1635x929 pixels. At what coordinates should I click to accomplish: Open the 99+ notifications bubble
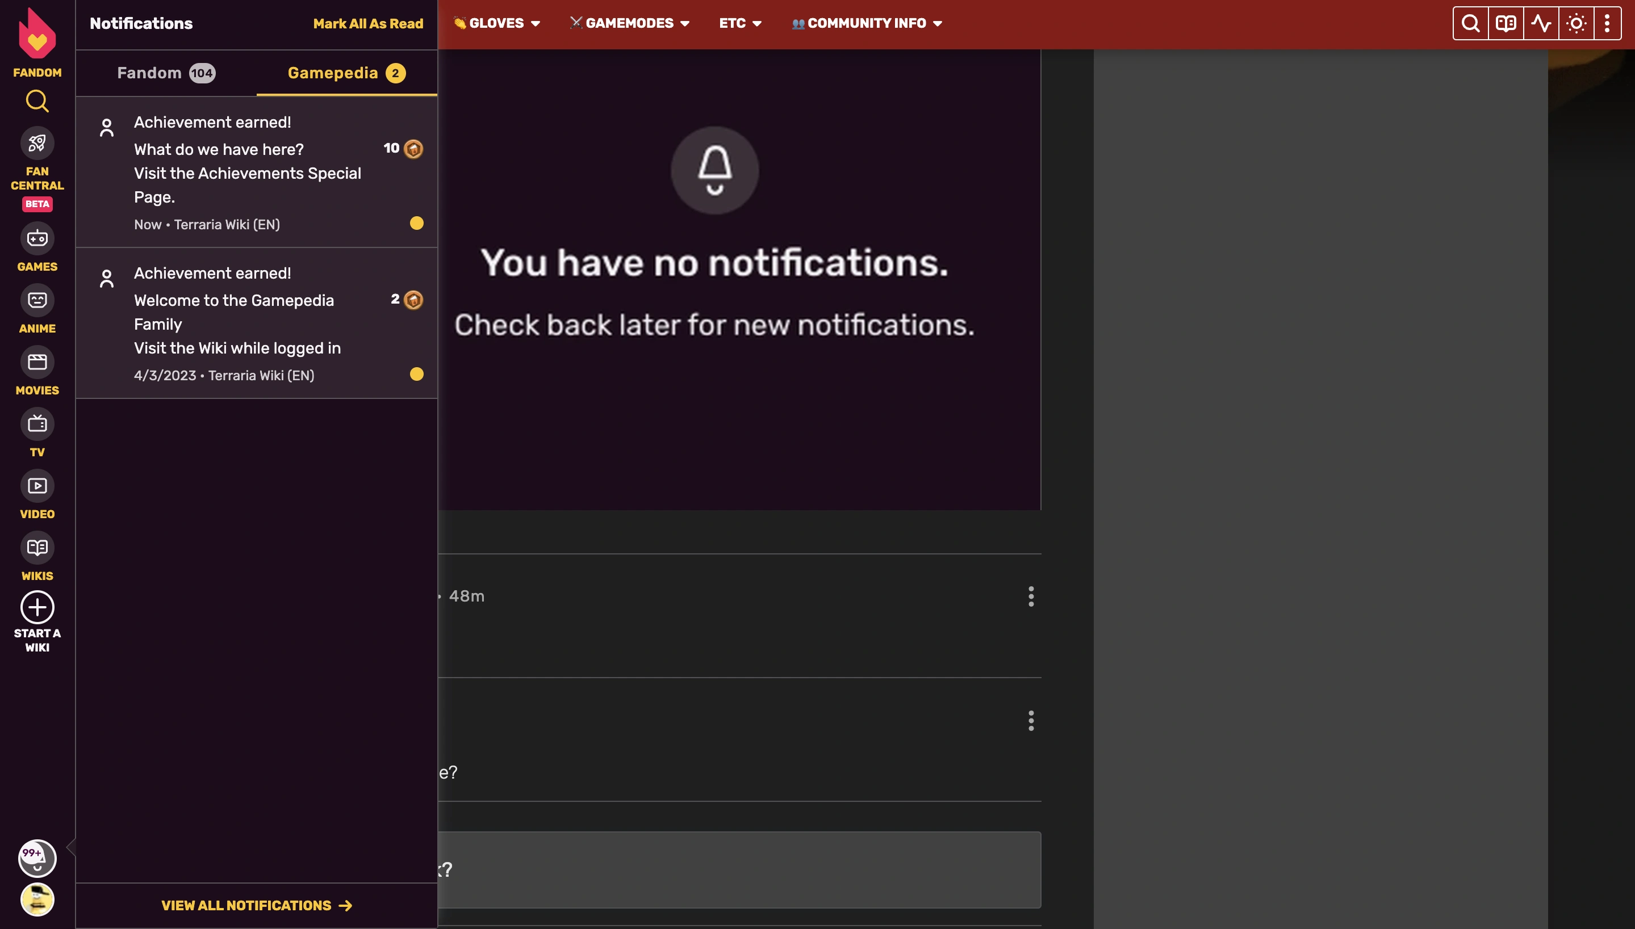click(x=36, y=858)
